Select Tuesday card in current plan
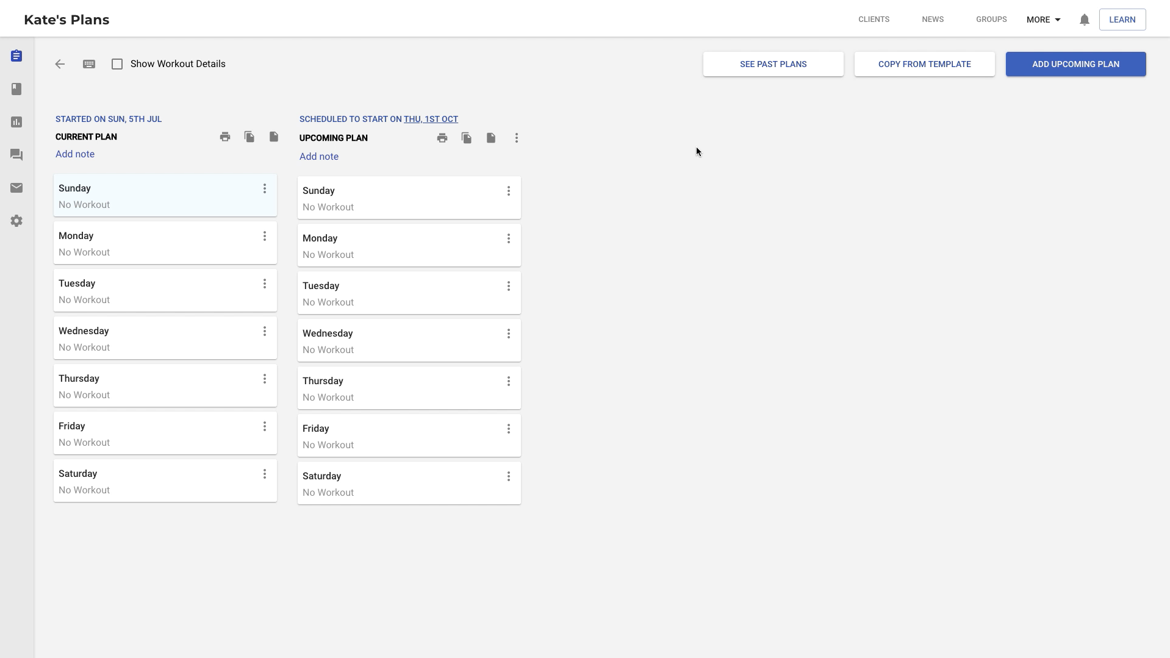This screenshot has width=1170, height=658. [165, 290]
